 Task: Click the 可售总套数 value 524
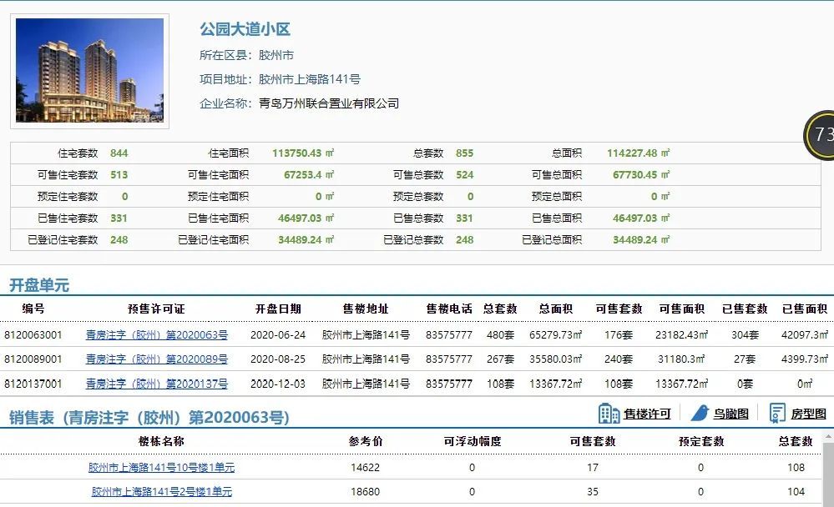[464, 175]
